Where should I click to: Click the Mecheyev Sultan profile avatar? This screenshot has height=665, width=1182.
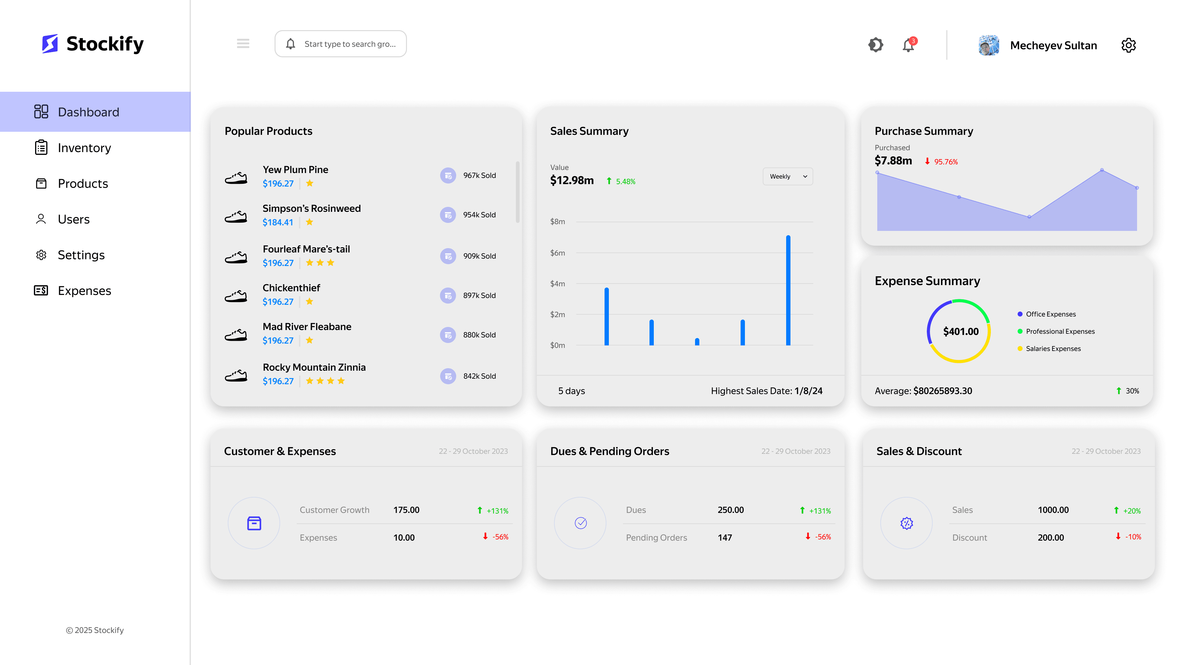pyautogui.click(x=988, y=45)
